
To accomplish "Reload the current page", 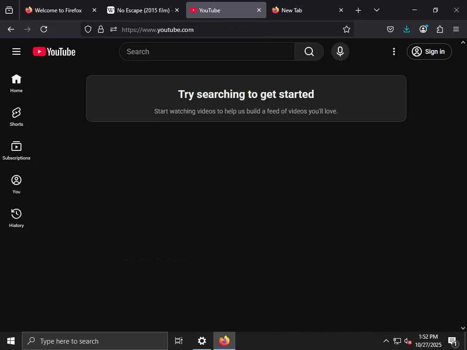I will pyautogui.click(x=44, y=29).
